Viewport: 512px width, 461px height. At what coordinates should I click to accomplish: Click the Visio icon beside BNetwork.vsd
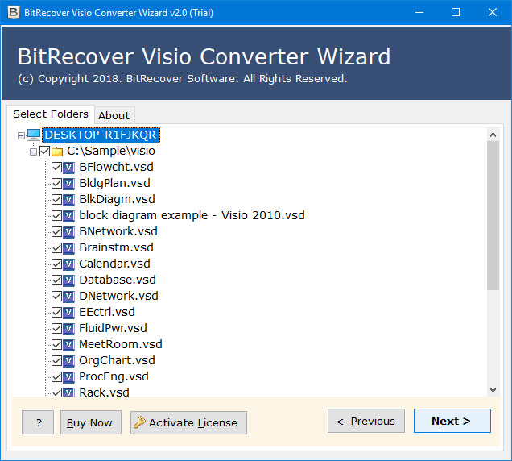click(68, 232)
